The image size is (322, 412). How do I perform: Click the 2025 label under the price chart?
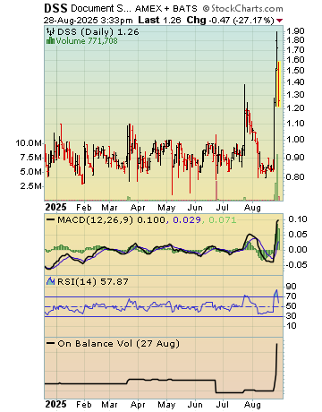pyautogui.click(x=55, y=207)
